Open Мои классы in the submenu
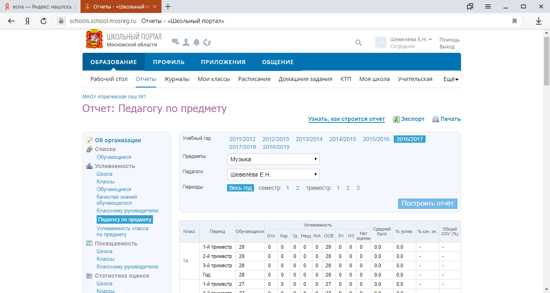This screenshot has width=550, height=293. click(214, 79)
